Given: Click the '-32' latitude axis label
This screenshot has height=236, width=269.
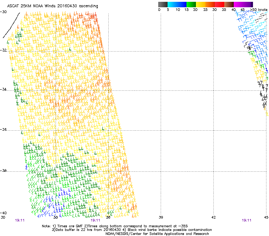Looking at the screenshot, I should (x=3, y=50).
